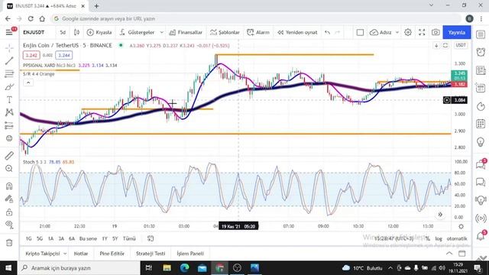Viewport: 489px width, 275px height.
Task: Open the Finansallar financials panel
Action: pos(186,32)
